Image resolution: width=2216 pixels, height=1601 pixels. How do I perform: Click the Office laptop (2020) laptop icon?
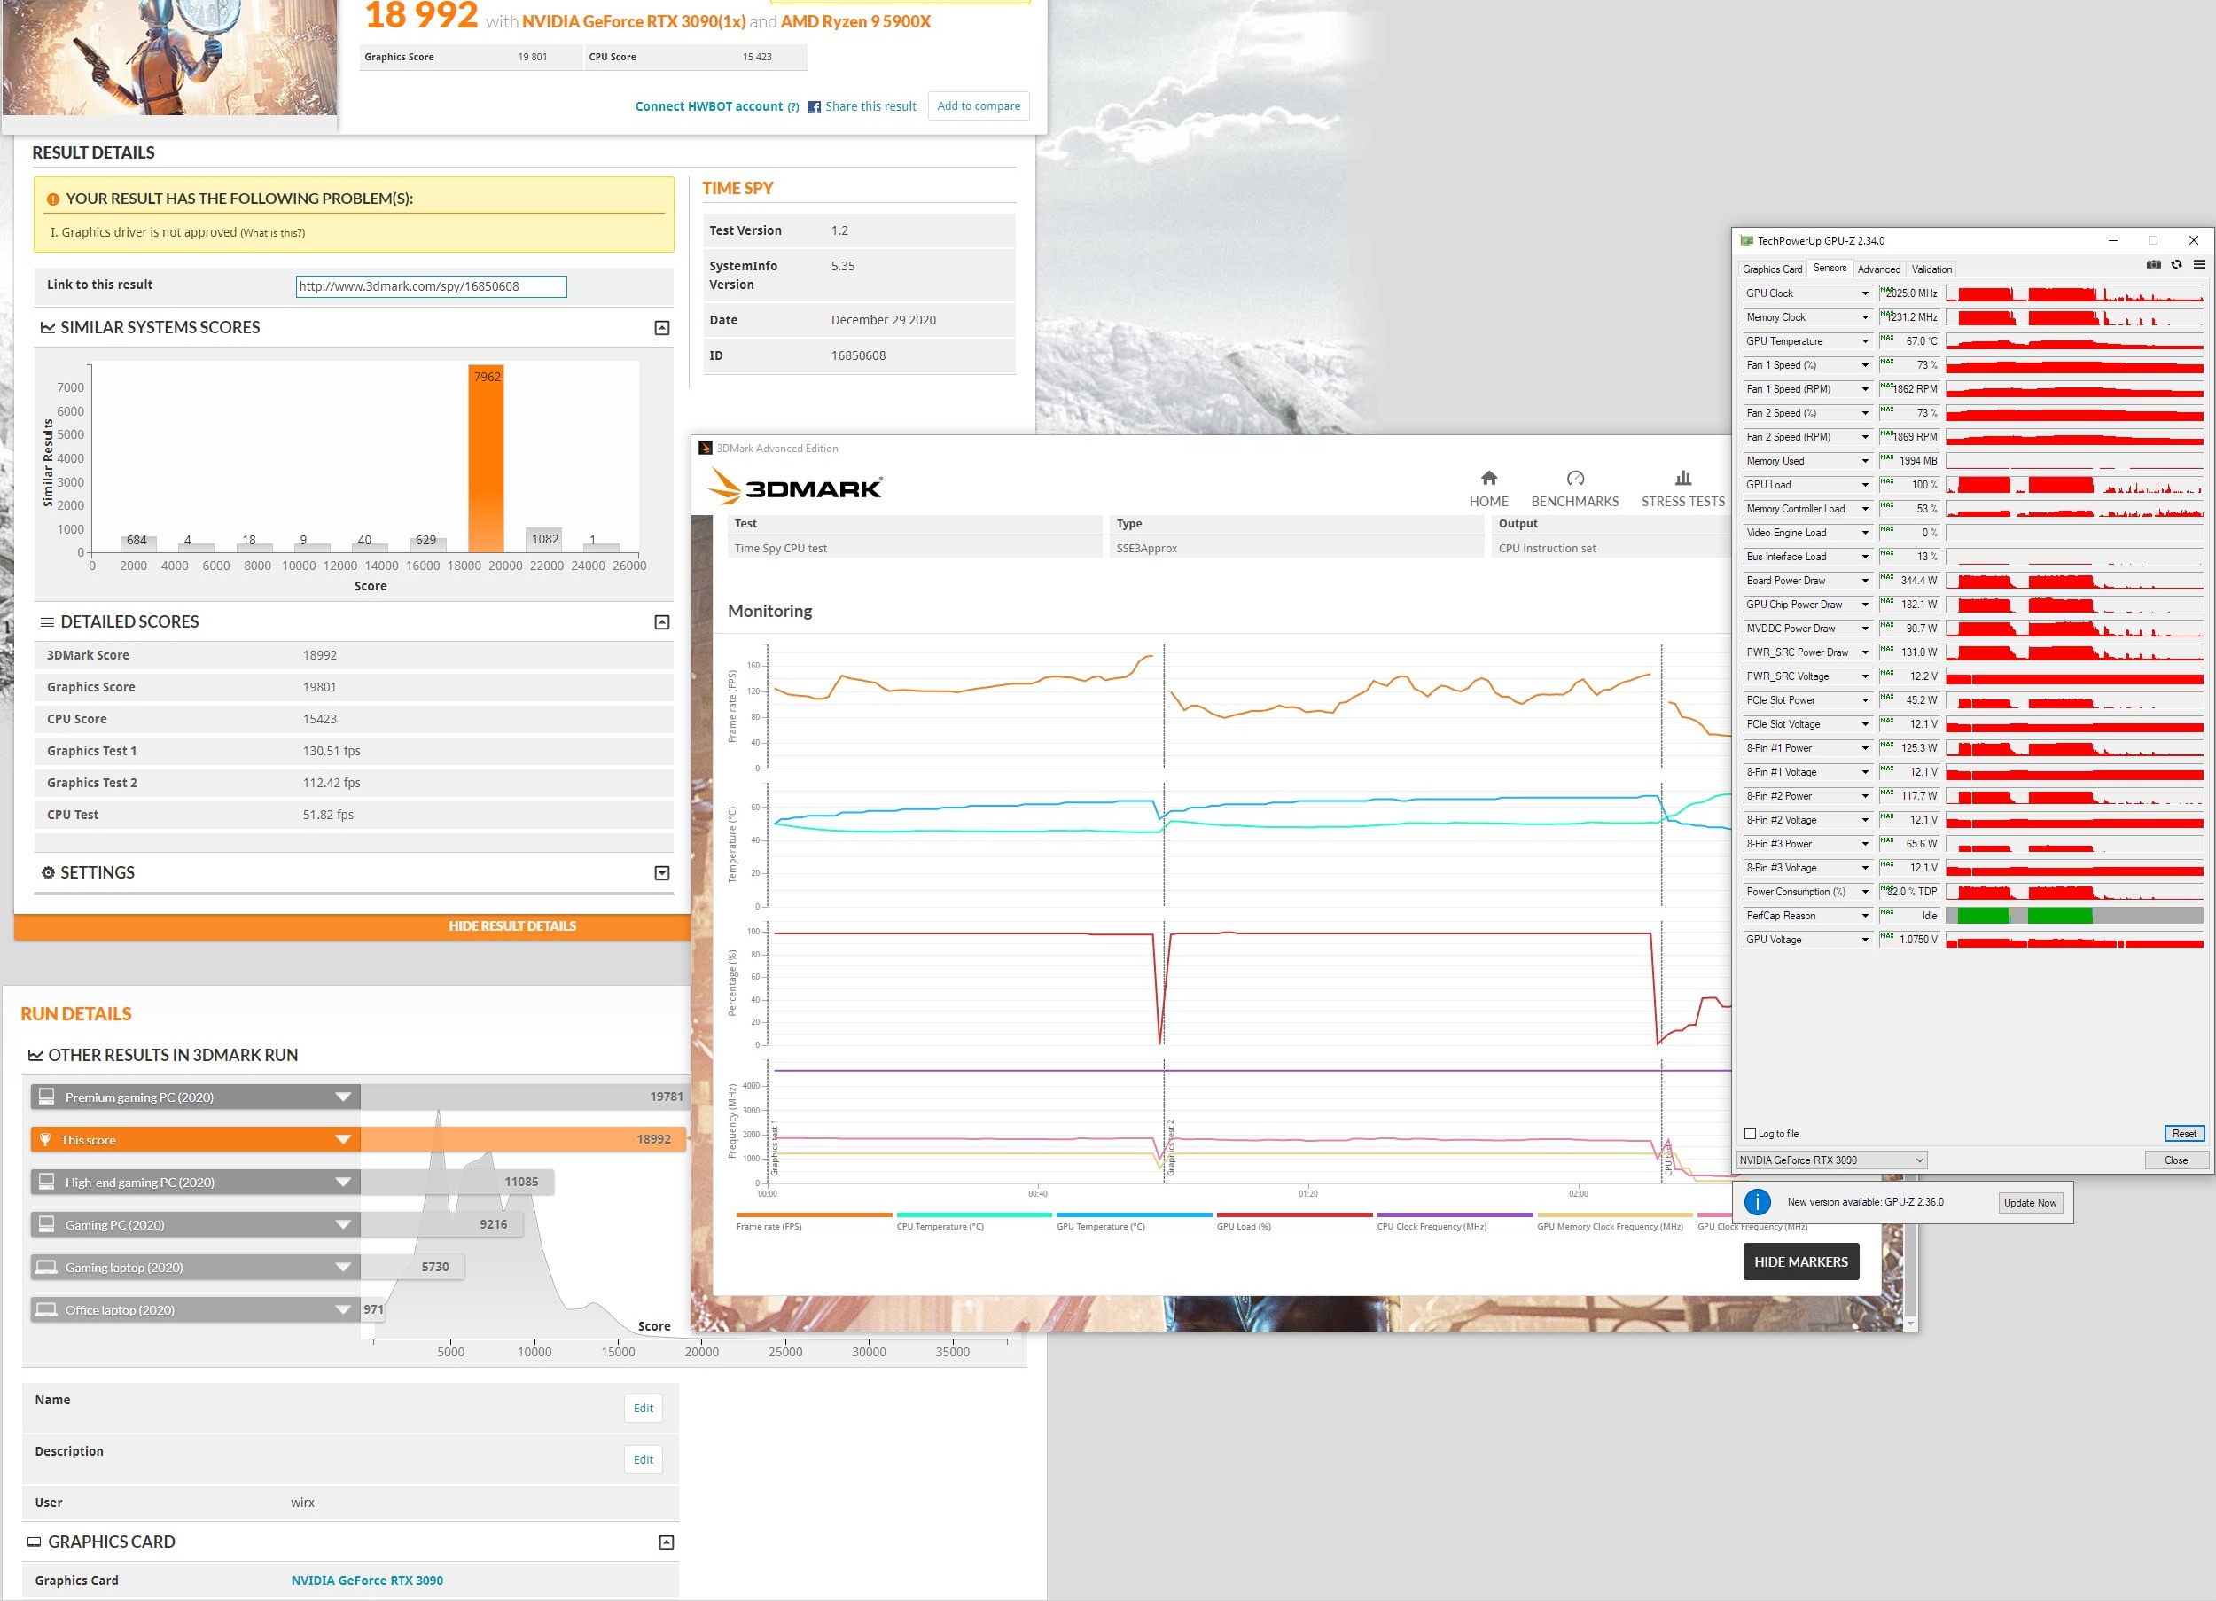pos(46,1308)
